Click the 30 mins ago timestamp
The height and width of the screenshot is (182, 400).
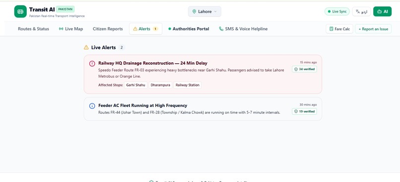pyautogui.click(x=308, y=104)
